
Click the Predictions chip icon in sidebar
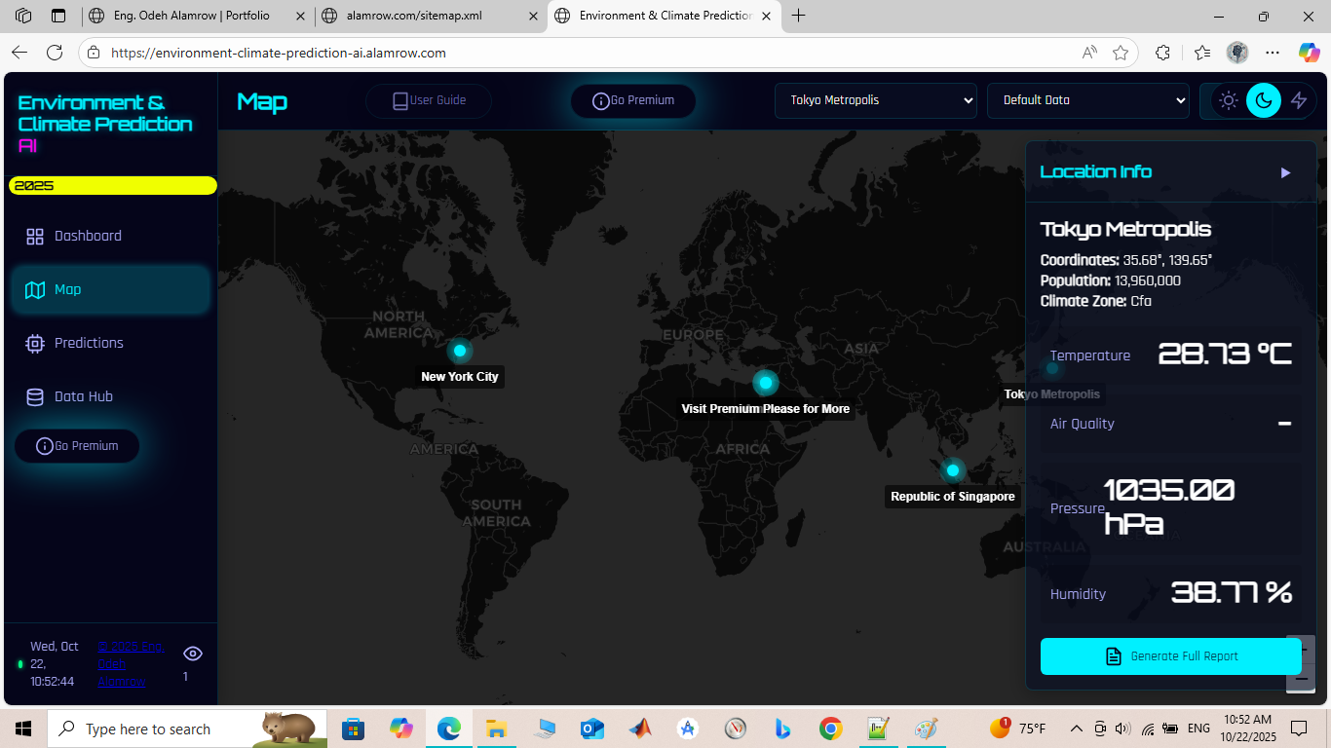pos(35,343)
